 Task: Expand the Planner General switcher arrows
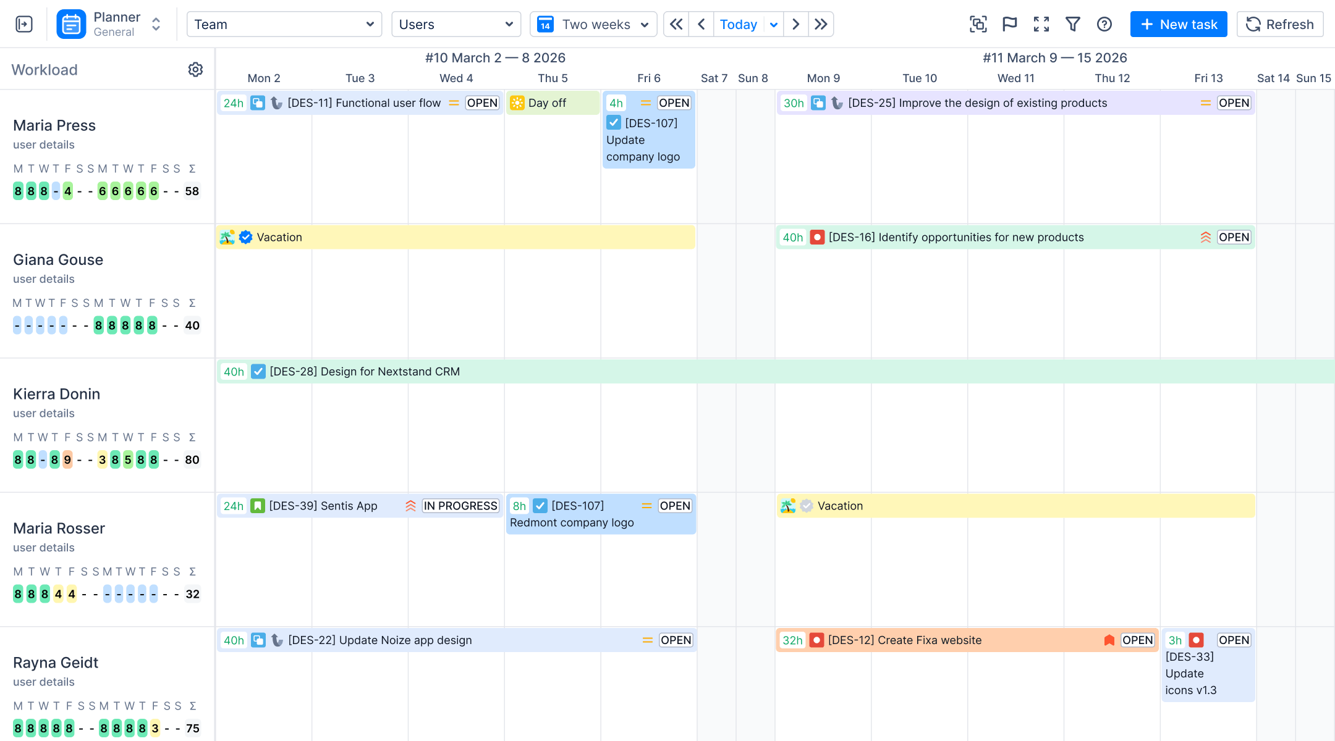tap(156, 24)
